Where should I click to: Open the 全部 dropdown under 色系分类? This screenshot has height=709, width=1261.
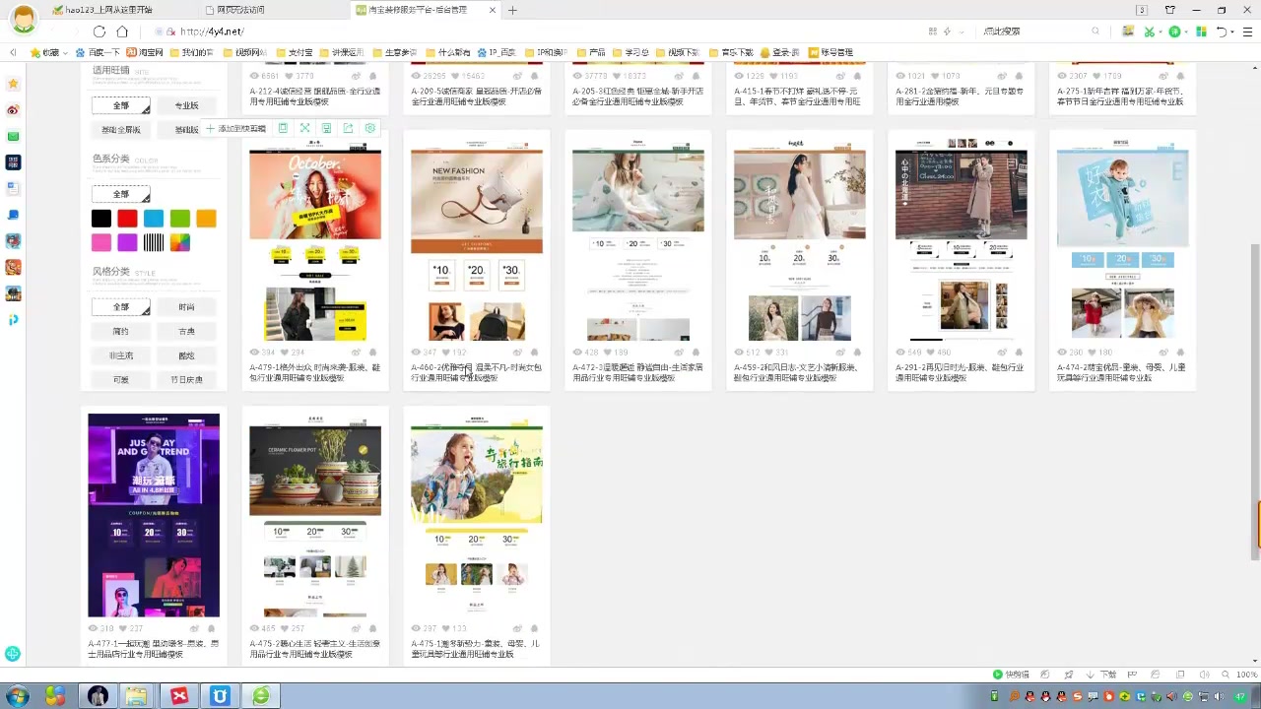pyautogui.click(x=120, y=193)
